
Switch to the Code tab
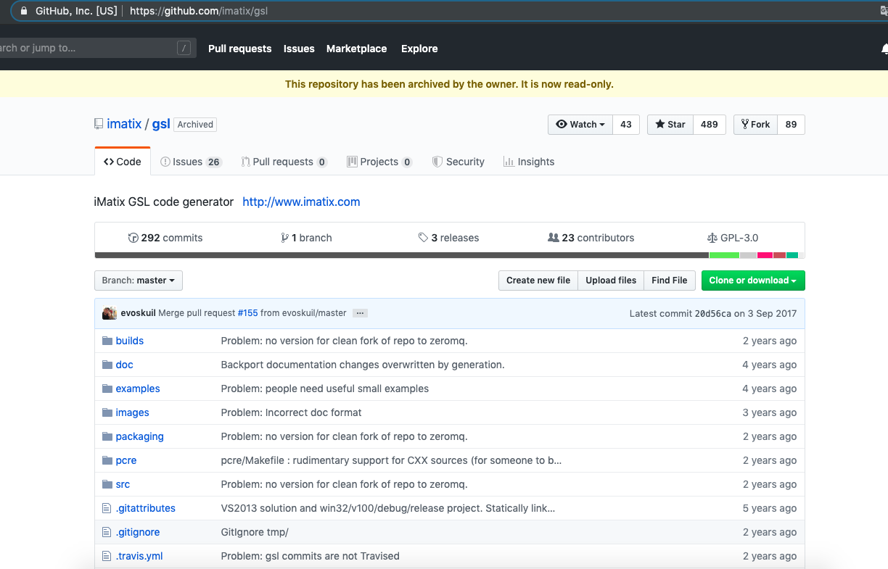click(123, 162)
